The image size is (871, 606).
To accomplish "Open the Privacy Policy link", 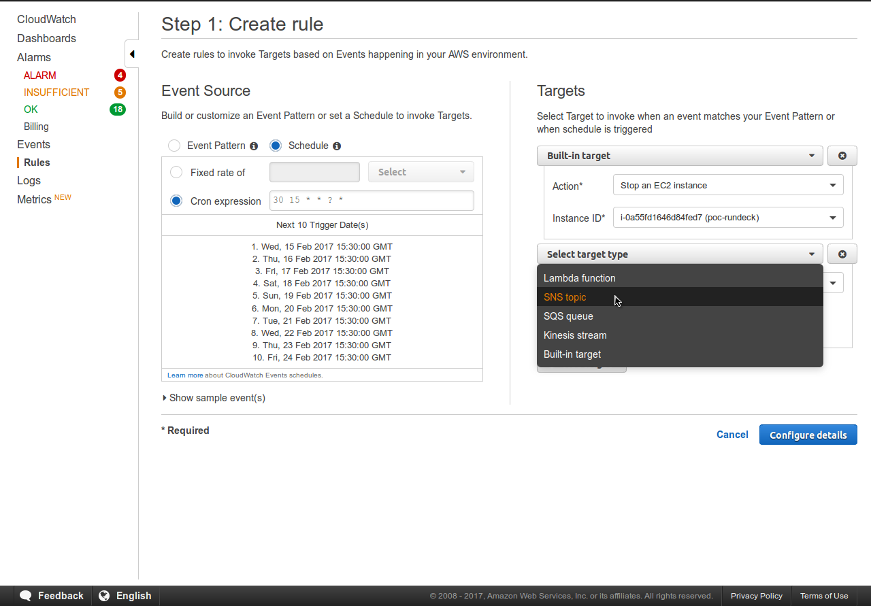I will click(757, 596).
